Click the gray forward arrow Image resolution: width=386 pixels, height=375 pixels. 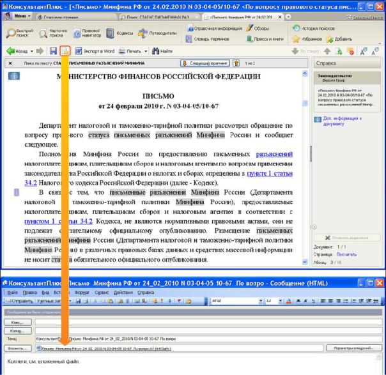pyautogui.click(x=40, y=51)
